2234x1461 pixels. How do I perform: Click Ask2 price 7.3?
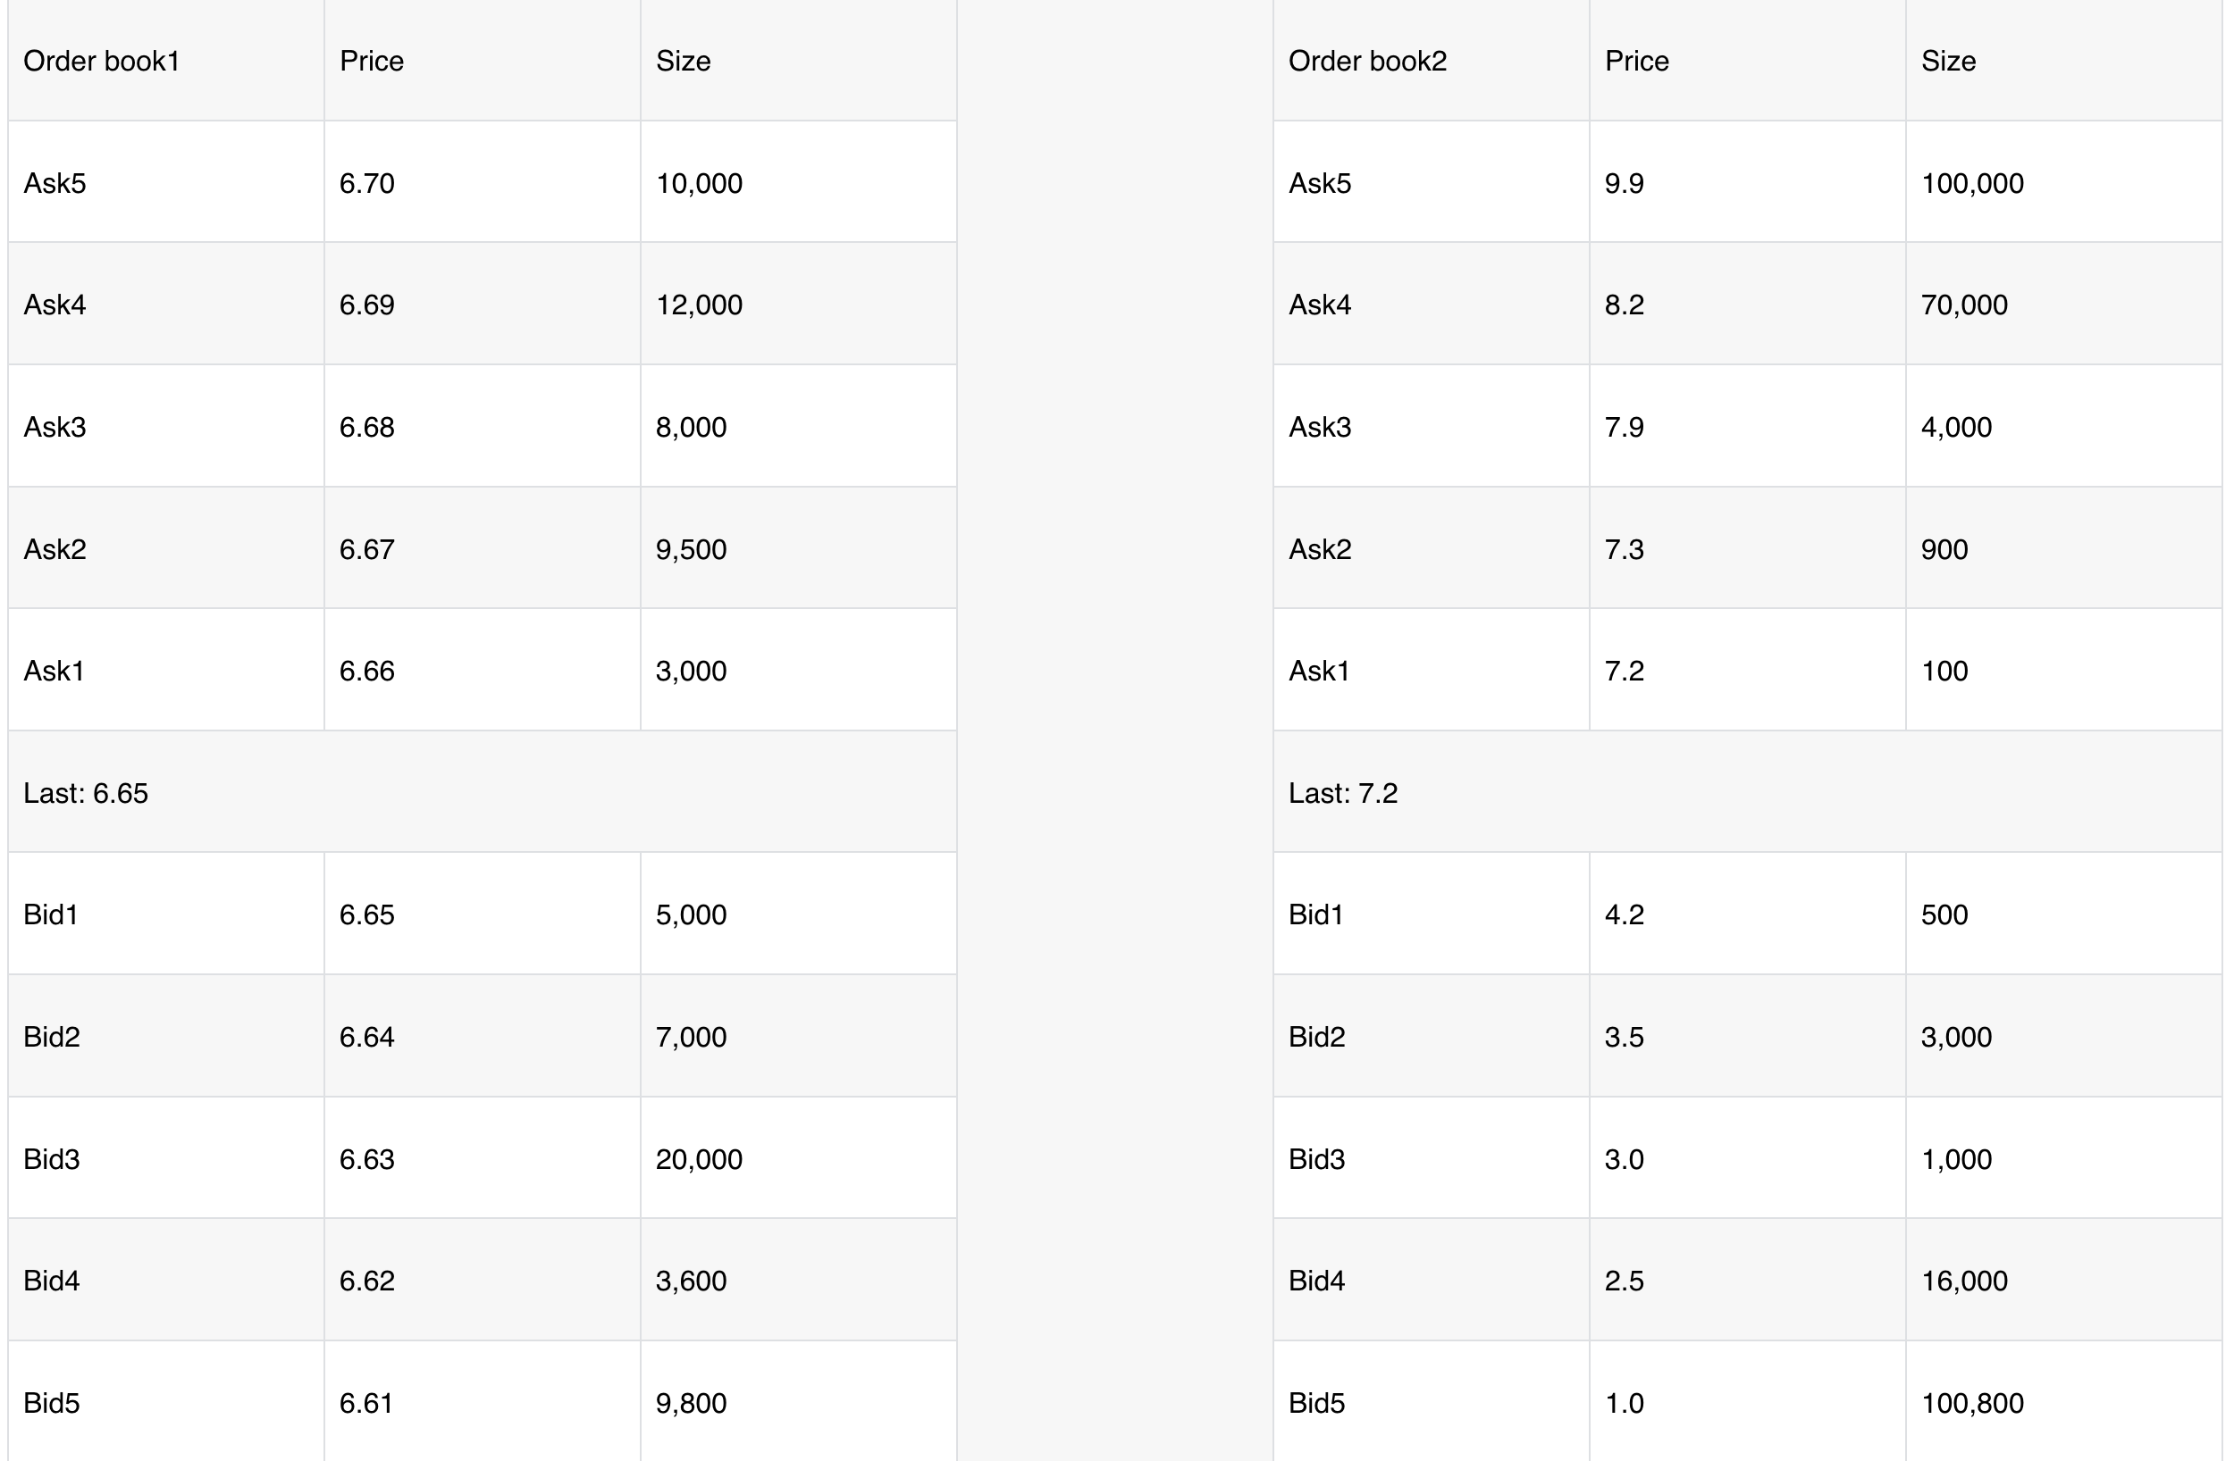tap(1747, 548)
